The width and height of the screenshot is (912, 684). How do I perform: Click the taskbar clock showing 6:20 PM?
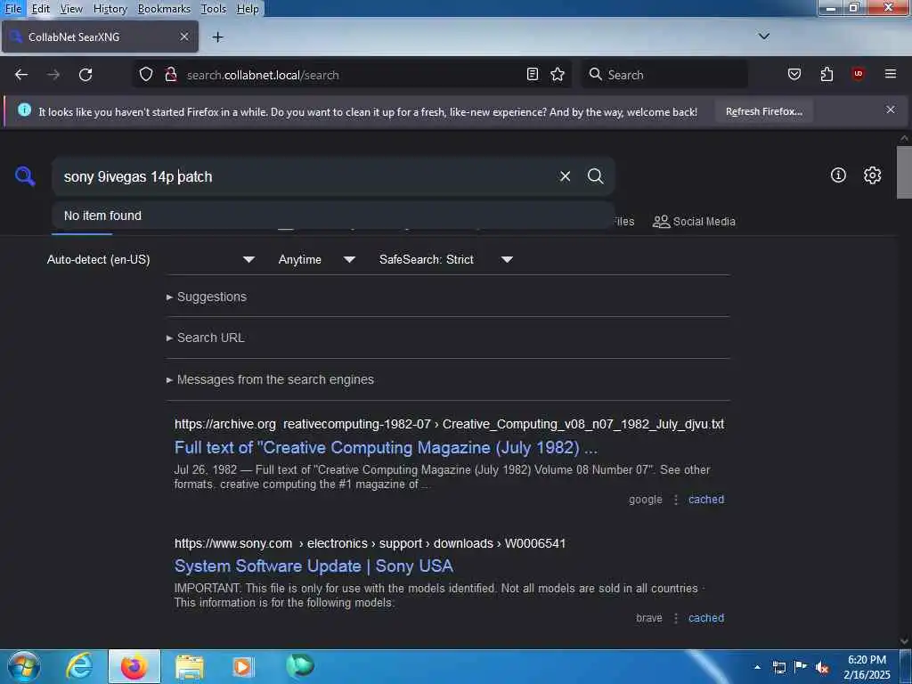(x=867, y=667)
